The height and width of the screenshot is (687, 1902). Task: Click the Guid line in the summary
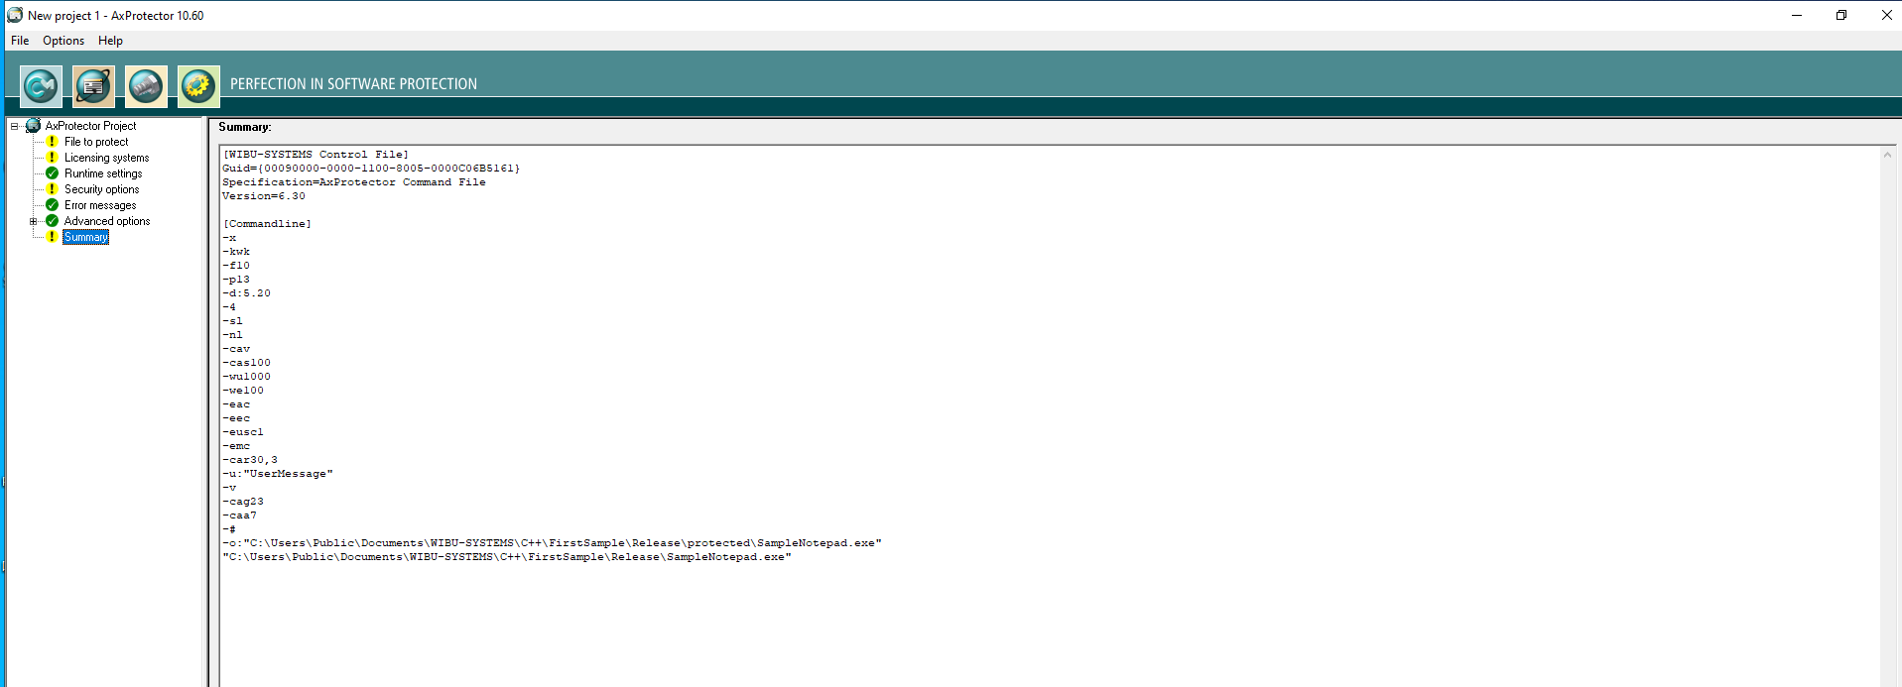click(x=371, y=169)
